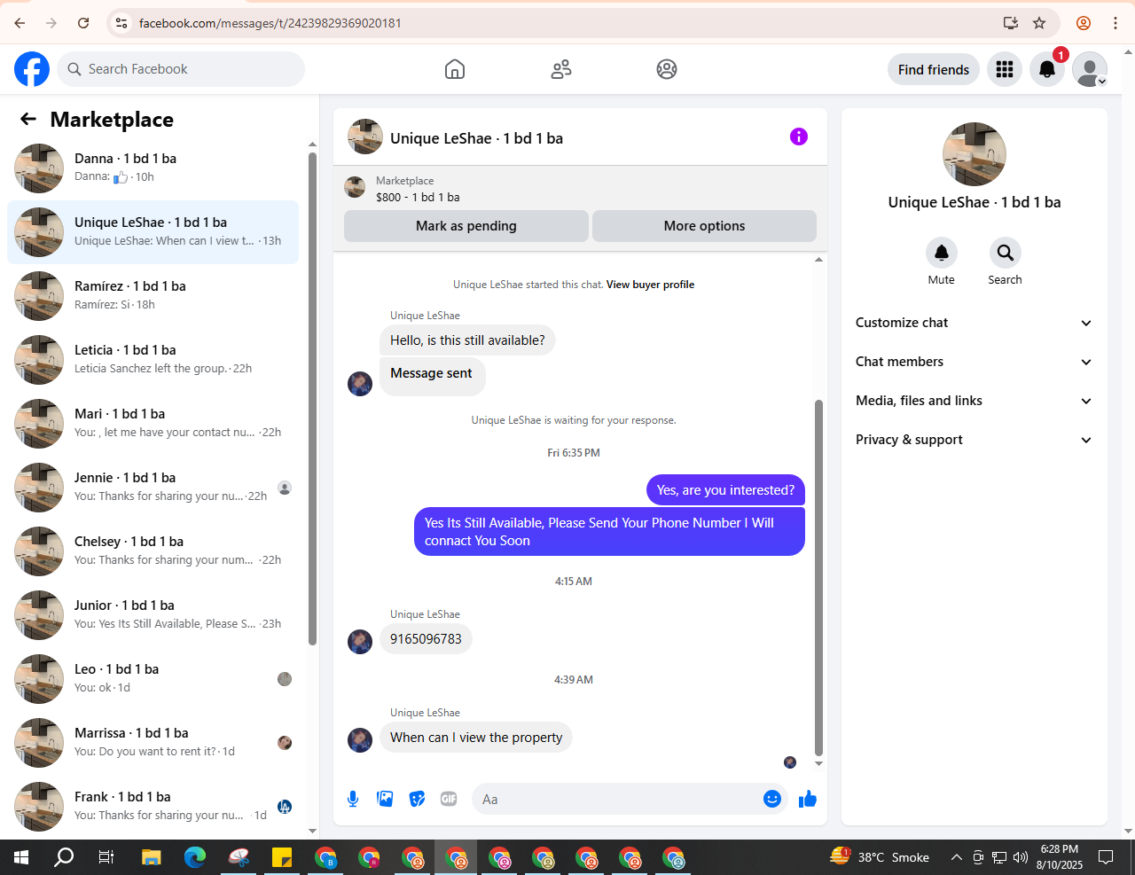The width and height of the screenshot is (1135, 875).
Task: Open Chelsey conversation
Action: pos(153,551)
